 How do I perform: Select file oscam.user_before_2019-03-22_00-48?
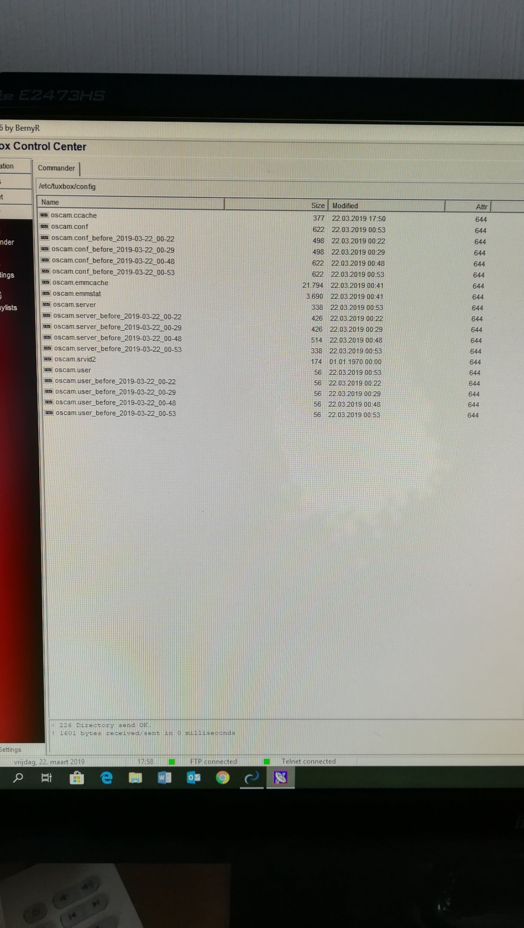coord(116,403)
